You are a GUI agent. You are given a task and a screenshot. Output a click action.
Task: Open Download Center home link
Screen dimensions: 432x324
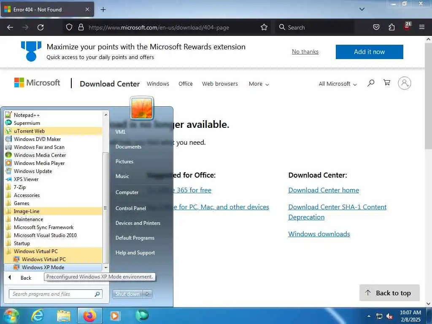tap(324, 190)
